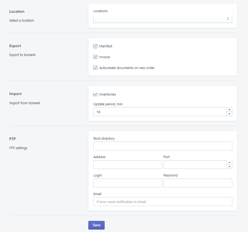
Task: Decrement the Port number stepper
Action: pyautogui.click(x=229, y=167)
